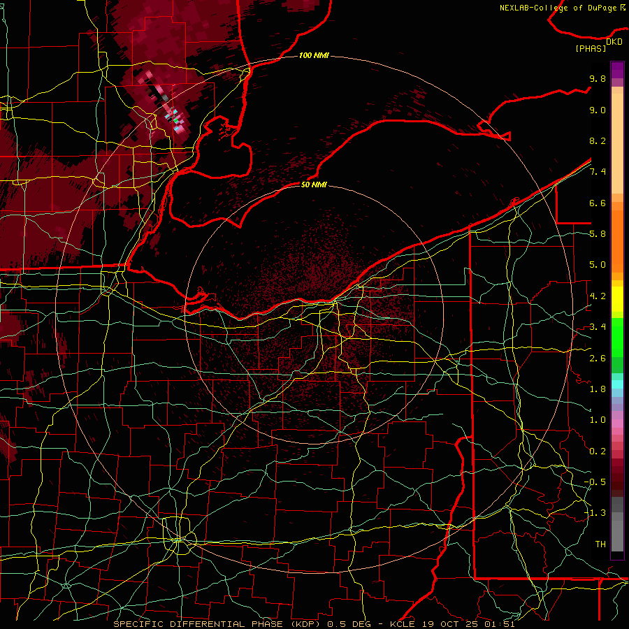Click the Specific Differential Phase (KDP) title
Screen dimensions: 629x629
[217, 624]
